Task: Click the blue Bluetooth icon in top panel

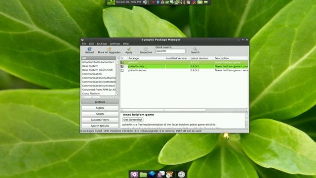Action: point(158,2)
